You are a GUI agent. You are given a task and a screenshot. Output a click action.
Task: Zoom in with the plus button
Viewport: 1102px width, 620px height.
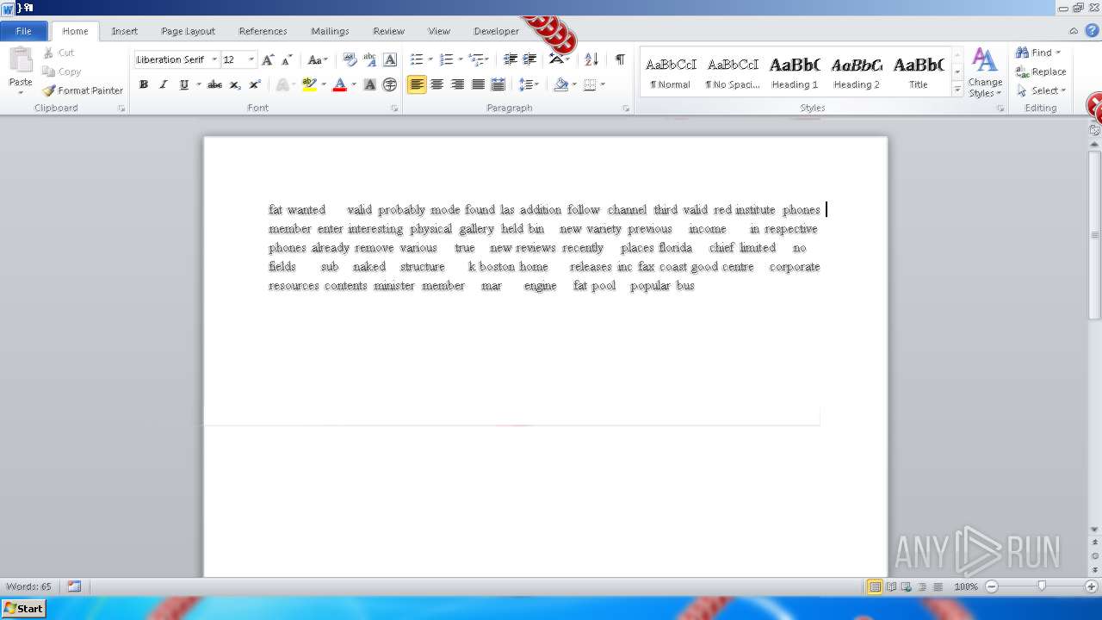pos(1092,586)
